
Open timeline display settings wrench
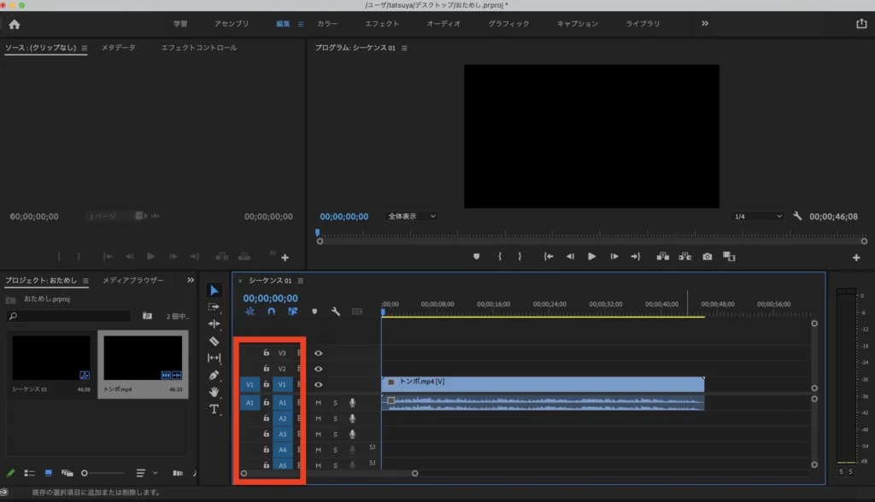[x=336, y=312]
